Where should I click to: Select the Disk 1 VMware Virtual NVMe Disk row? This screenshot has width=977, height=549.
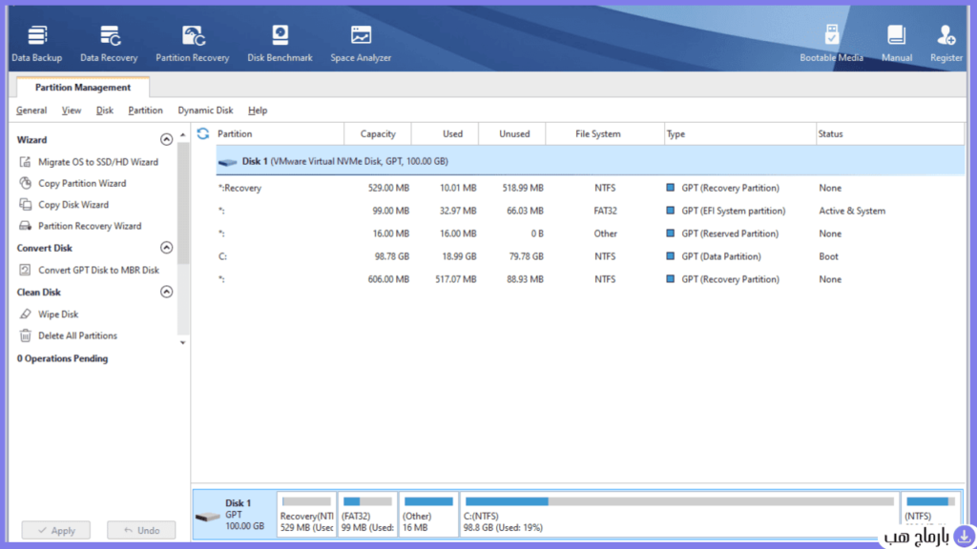tap(590, 161)
